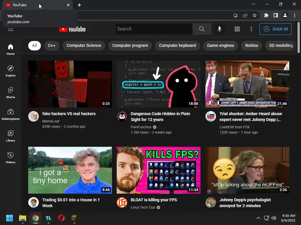Select the Roblox filter chip
301x225 pixels.
point(252,45)
